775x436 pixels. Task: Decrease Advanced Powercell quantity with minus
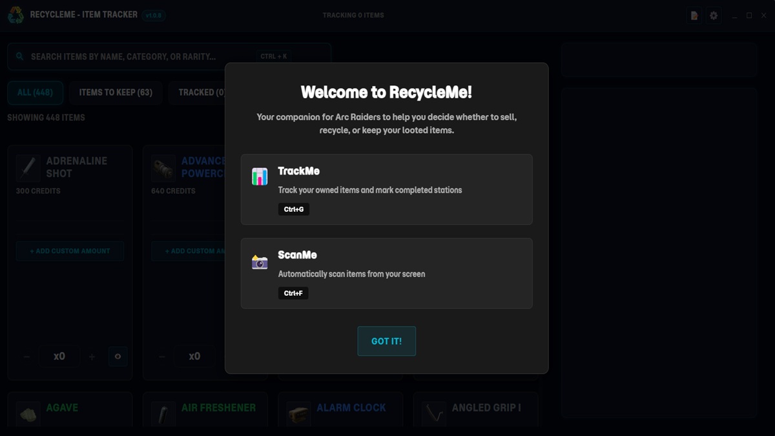click(x=162, y=357)
